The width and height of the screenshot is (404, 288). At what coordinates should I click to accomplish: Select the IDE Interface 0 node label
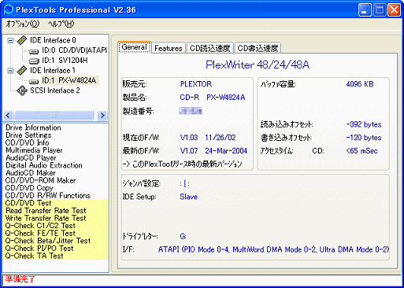(53, 40)
